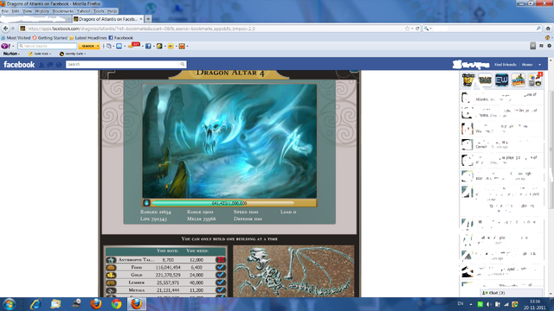
Task: Click the Windows Start button
Action: [x=9, y=304]
